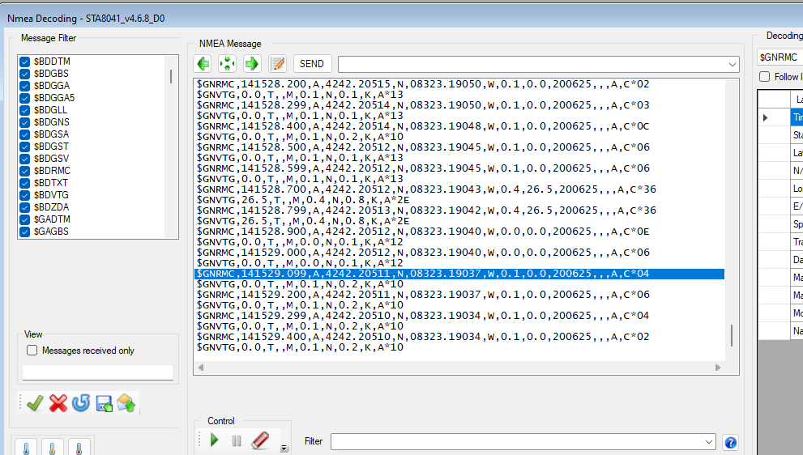Viewport: 803px width, 455px height.
Task: Select the $GNRMC 141529.400 line
Action: [x=422, y=337]
